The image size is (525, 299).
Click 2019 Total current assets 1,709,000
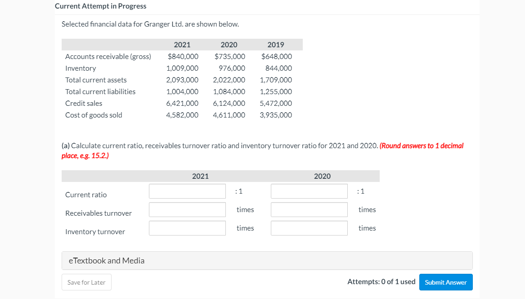pos(276,80)
